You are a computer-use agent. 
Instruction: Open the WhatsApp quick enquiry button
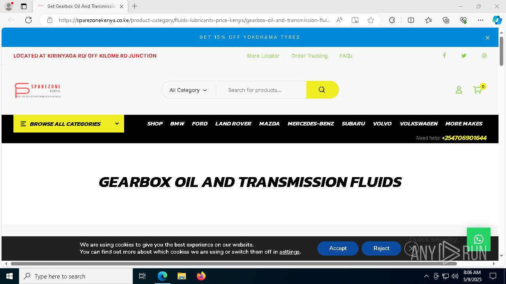click(478, 239)
